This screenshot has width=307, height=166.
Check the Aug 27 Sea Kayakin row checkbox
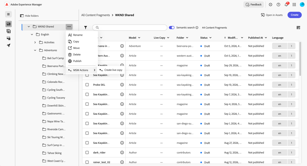[x=87, y=143]
